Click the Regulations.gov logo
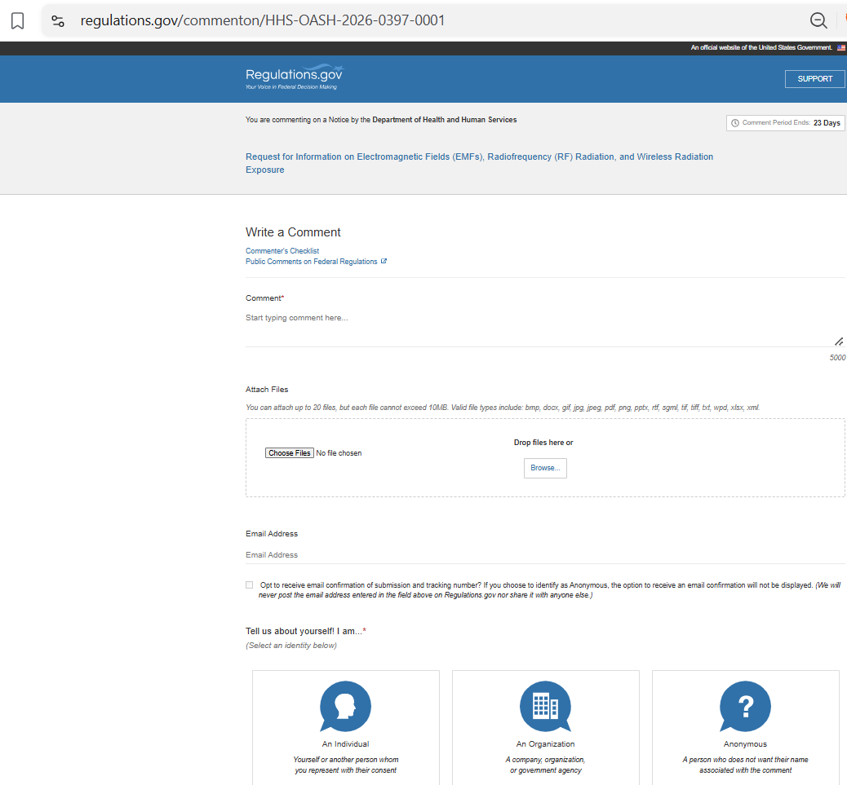 [295, 77]
